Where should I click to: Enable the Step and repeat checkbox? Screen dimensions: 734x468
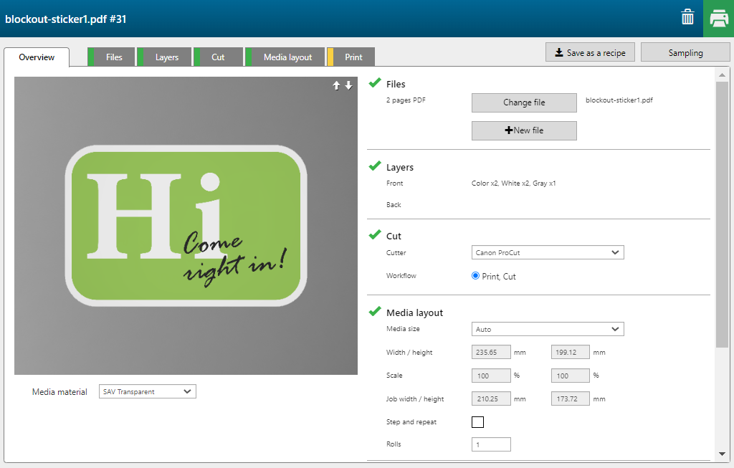477,422
